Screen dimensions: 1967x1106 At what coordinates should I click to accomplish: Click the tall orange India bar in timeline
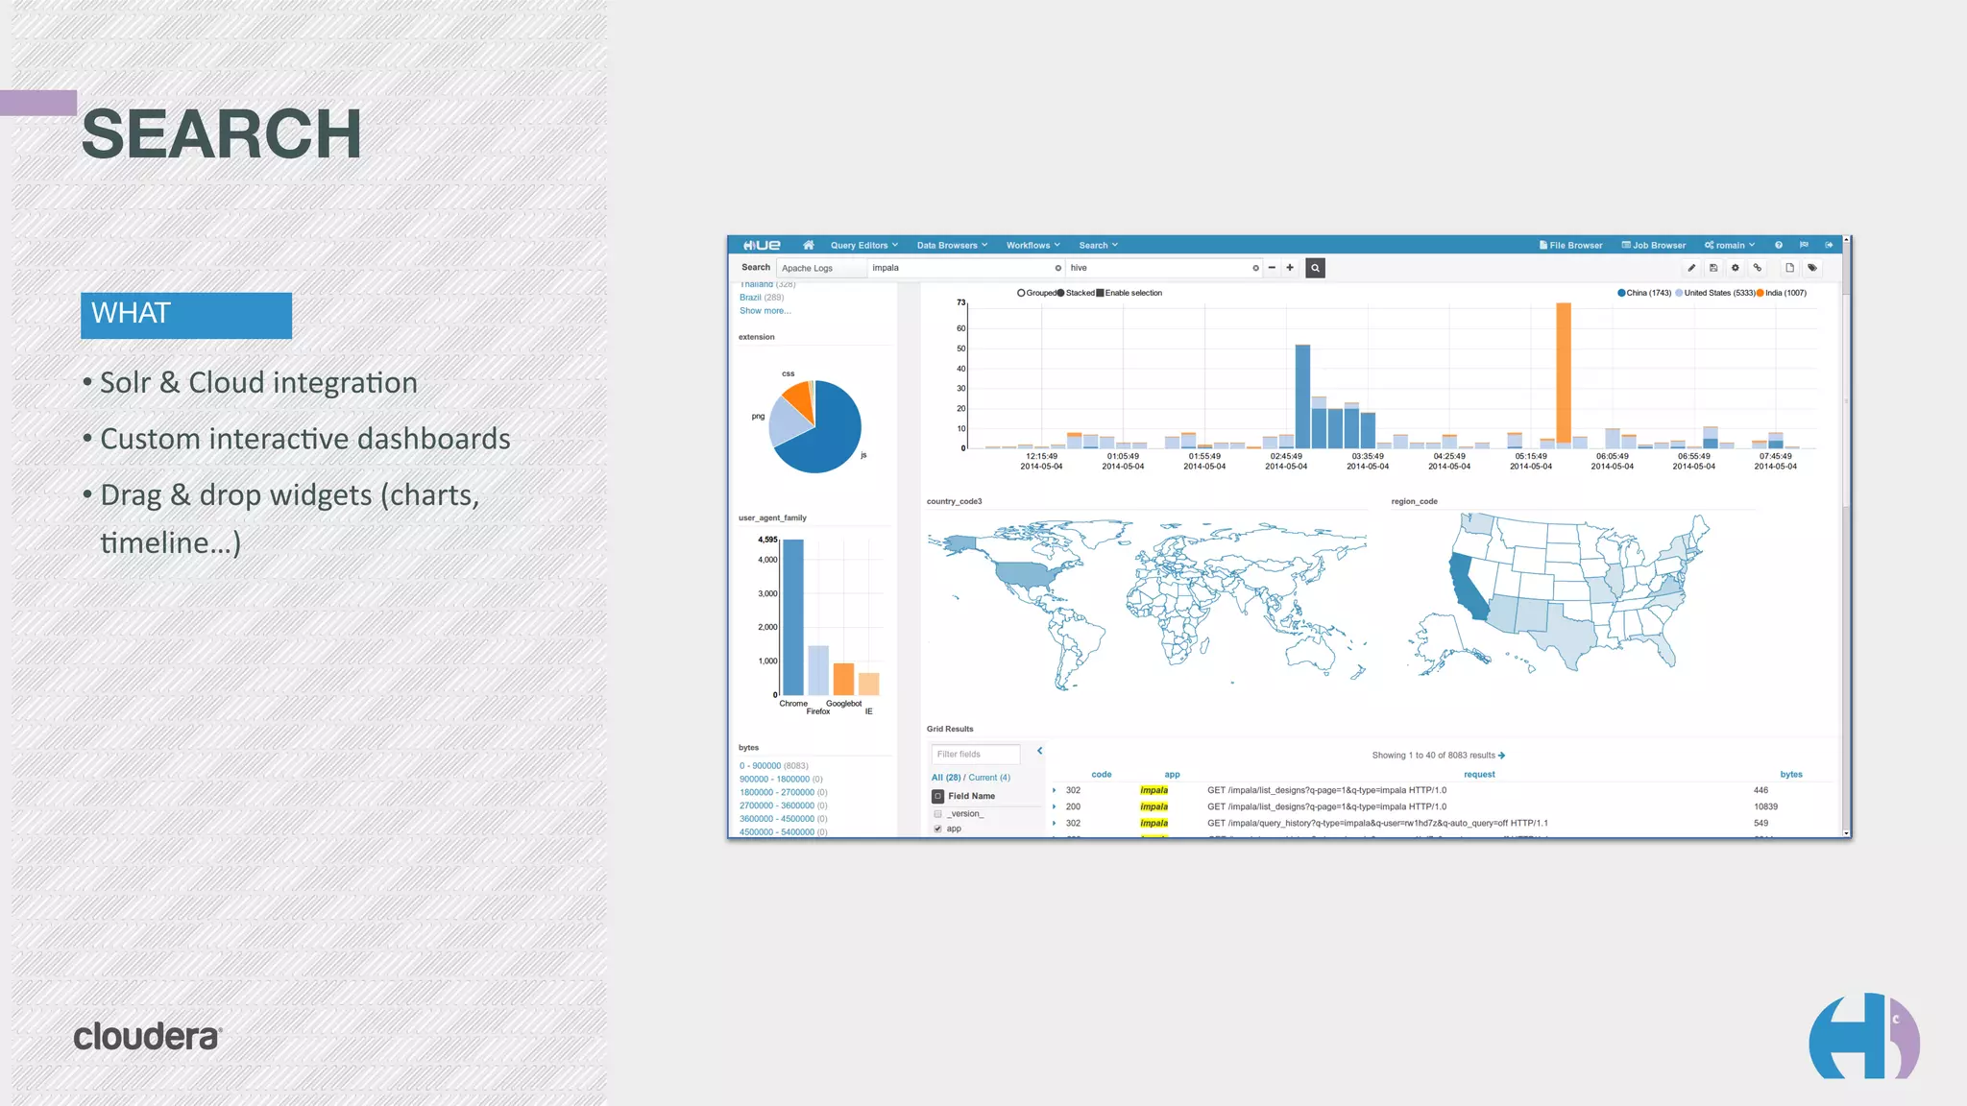tap(1564, 373)
